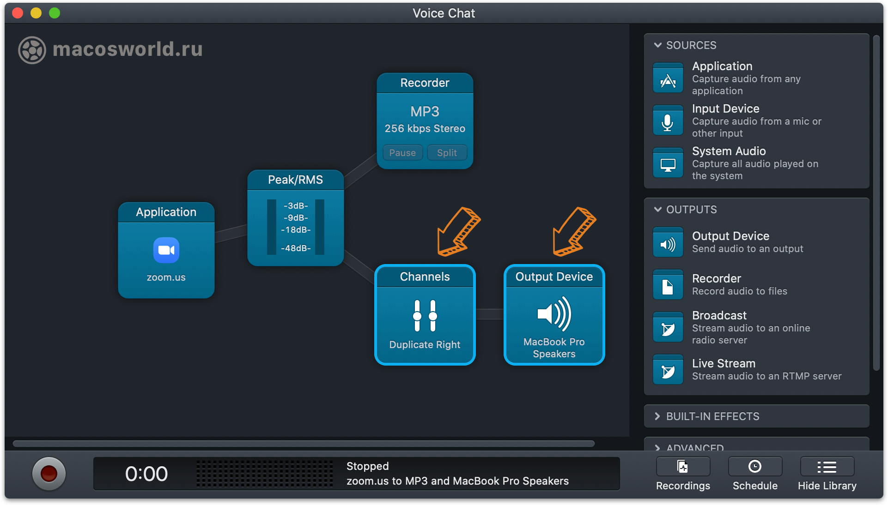Click the Input Device microphone icon
The image size is (888, 505).
tap(668, 121)
